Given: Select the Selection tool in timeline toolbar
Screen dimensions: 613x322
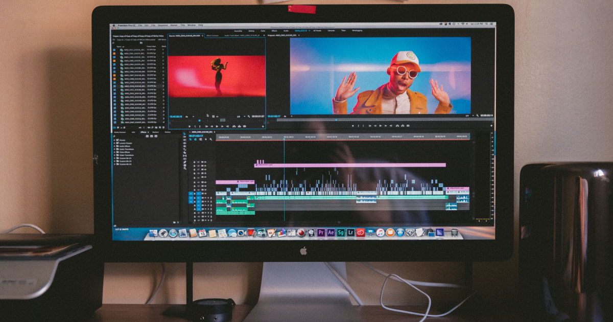Looking at the screenshot, I should 184,133.
